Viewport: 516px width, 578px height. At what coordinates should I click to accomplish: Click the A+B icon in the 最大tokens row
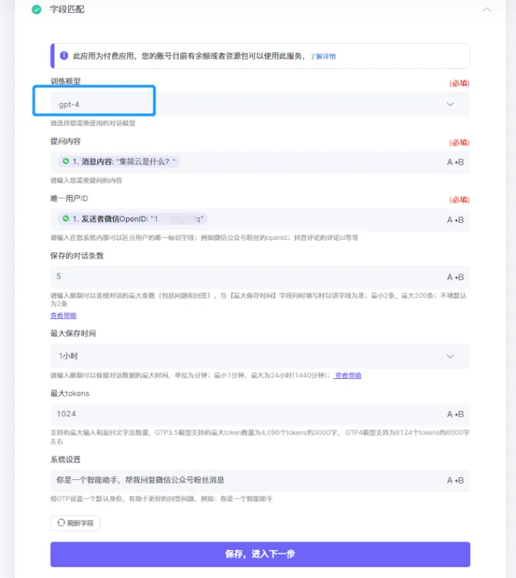[x=455, y=414]
